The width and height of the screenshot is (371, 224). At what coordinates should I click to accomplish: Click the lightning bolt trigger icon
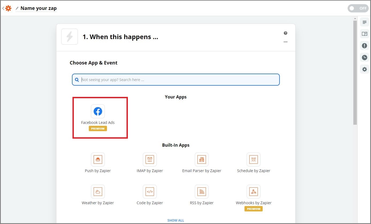(70, 37)
